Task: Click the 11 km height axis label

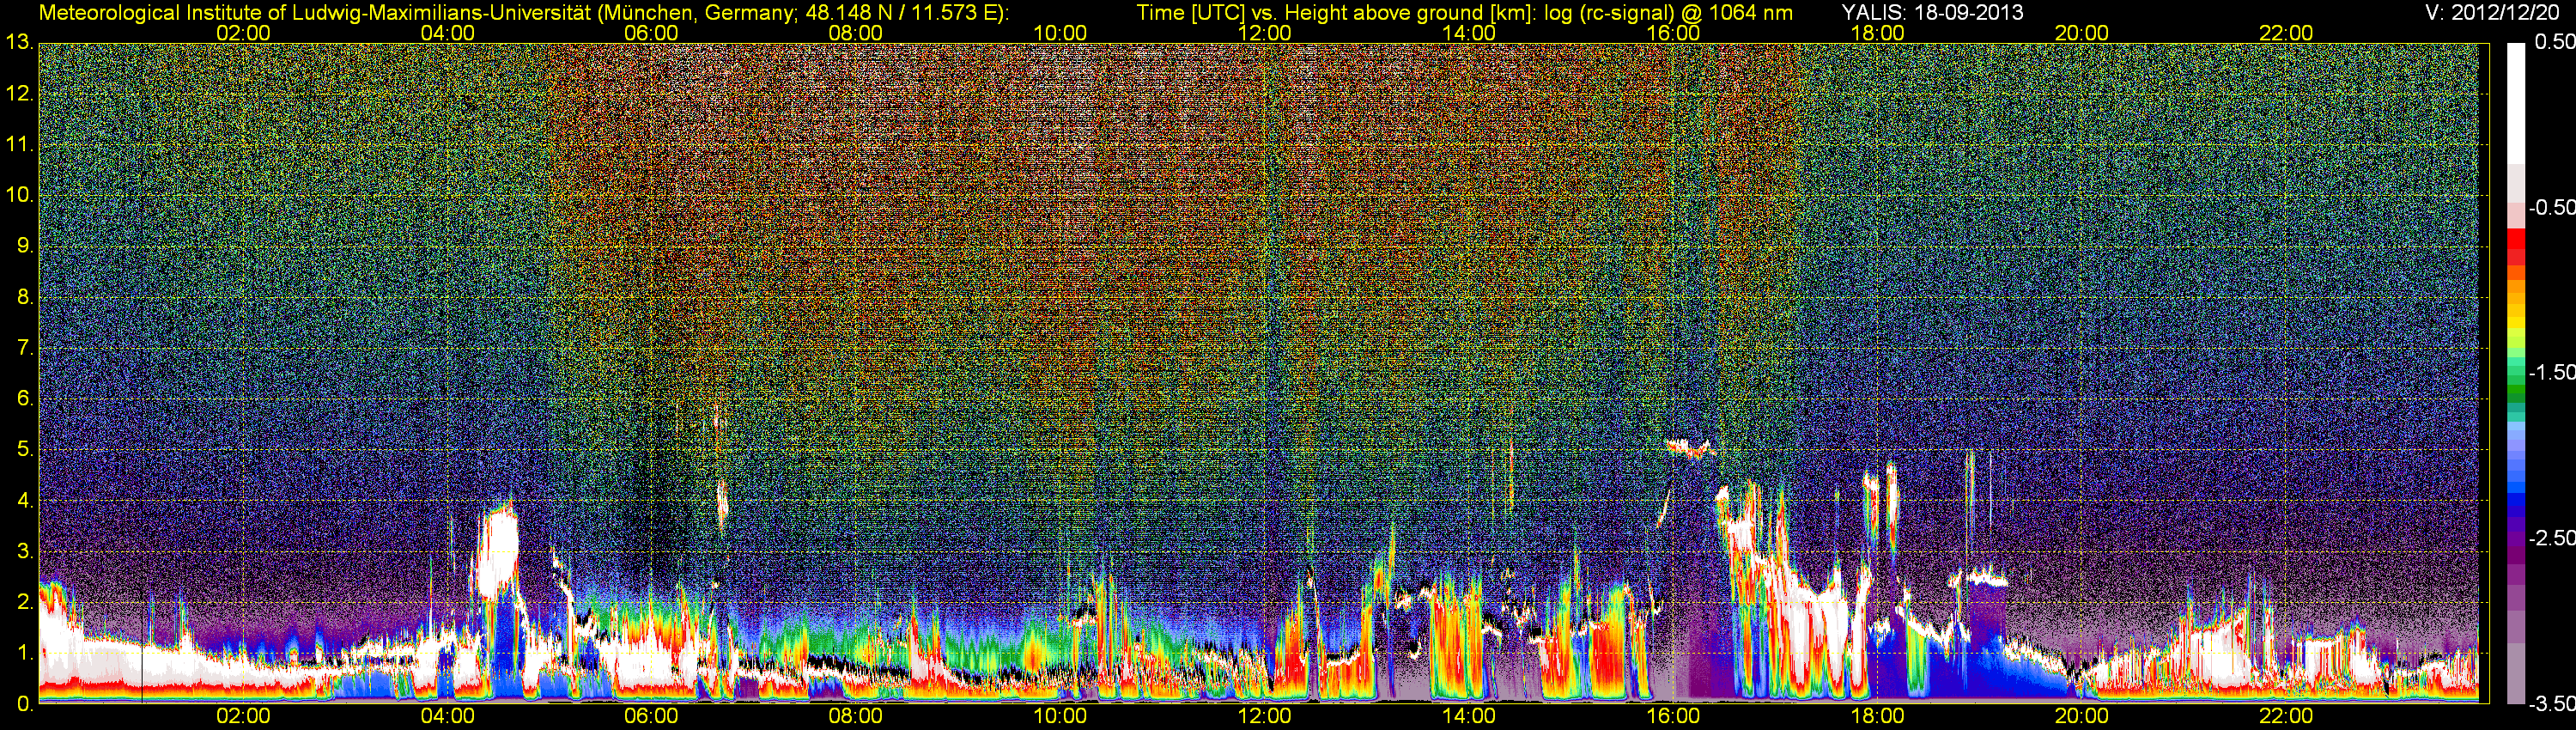Action: tap(18, 145)
